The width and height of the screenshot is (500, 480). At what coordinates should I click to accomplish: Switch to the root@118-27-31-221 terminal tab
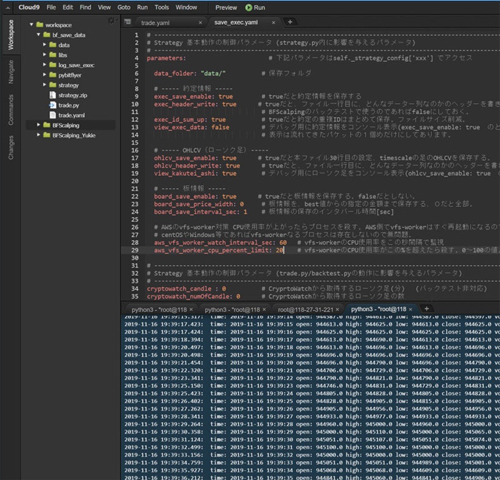[x=305, y=309]
